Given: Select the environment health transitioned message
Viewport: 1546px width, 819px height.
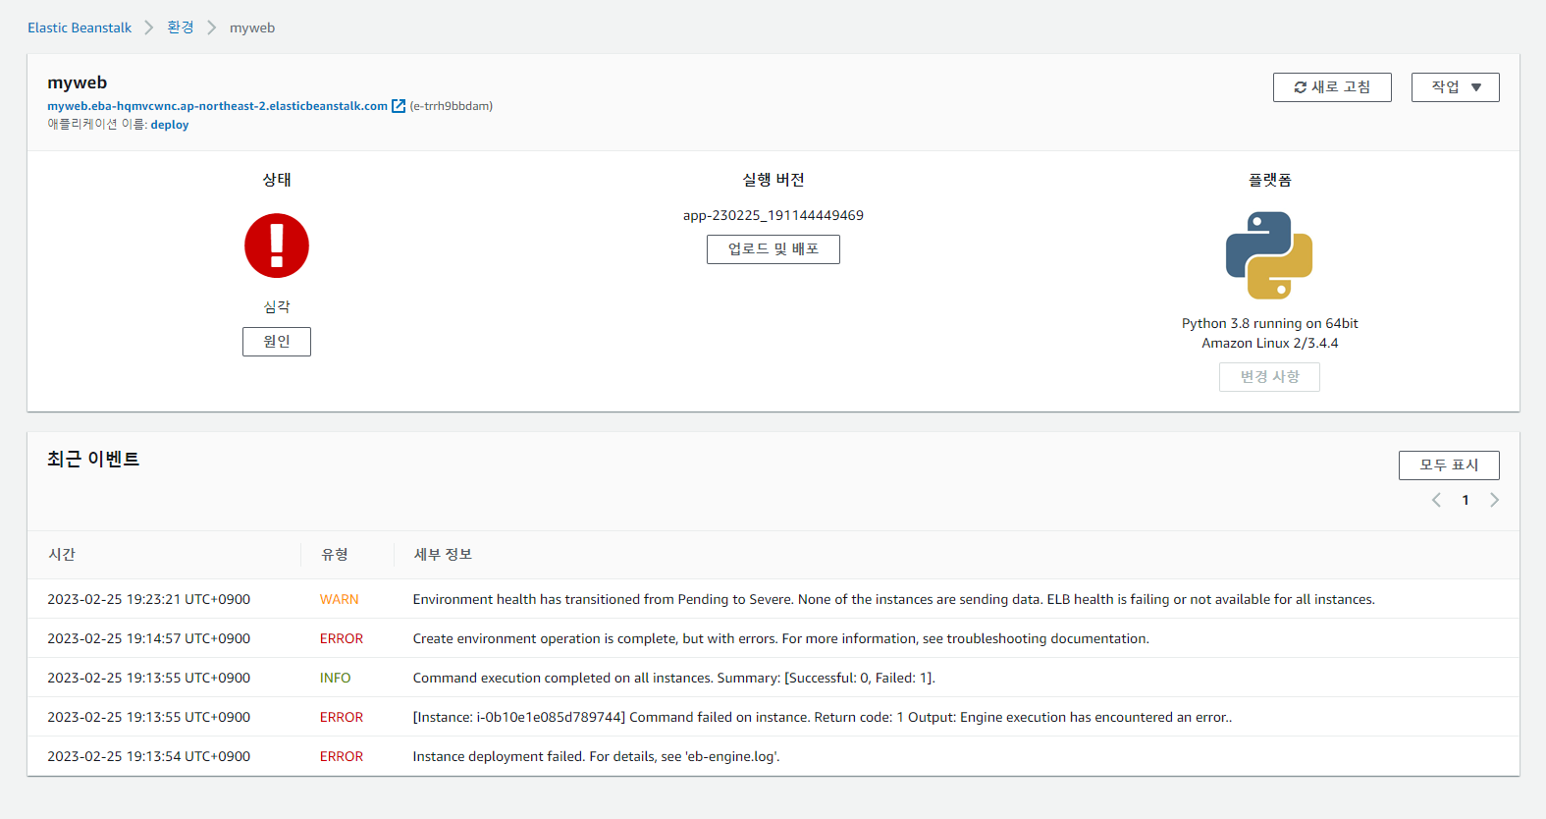Looking at the screenshot, I should pyautogui.click(x=894, y=599).
